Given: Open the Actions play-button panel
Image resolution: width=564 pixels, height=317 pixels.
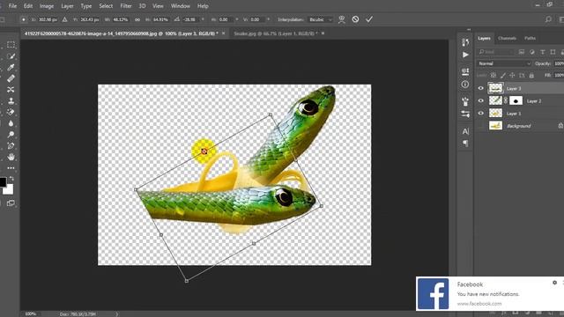Looking at the screenshot, I should [x=465, y=55].
